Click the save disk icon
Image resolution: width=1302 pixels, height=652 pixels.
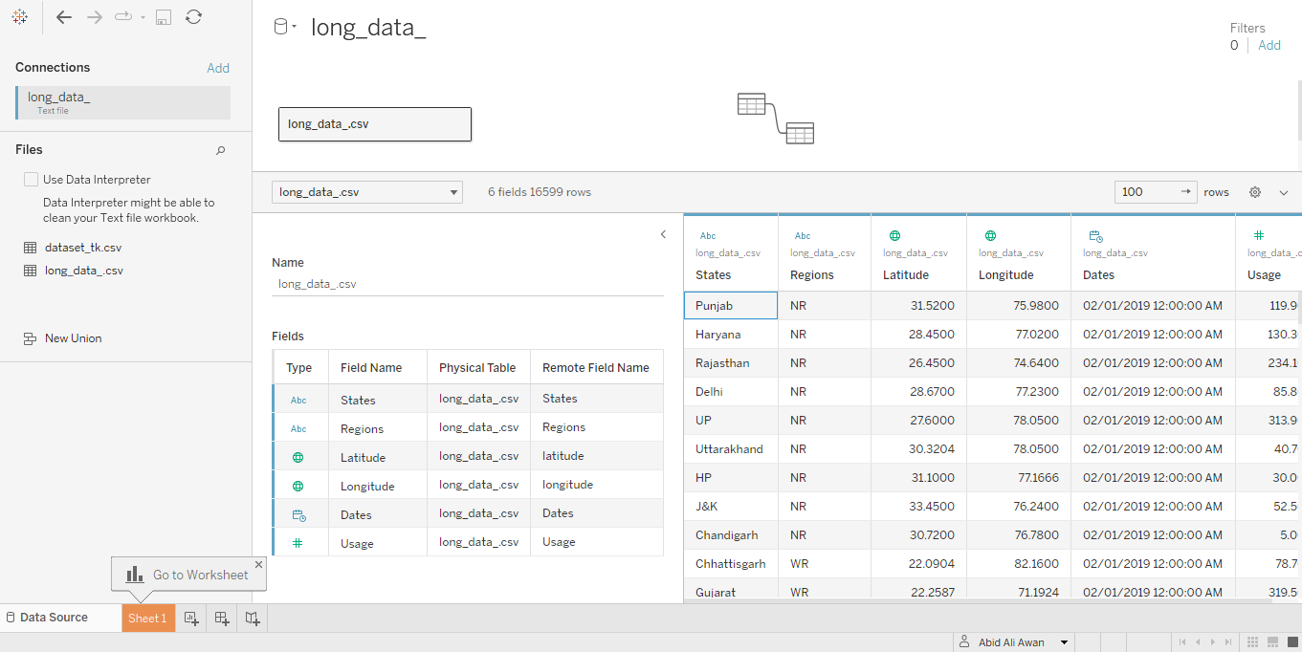coord(164,17)
